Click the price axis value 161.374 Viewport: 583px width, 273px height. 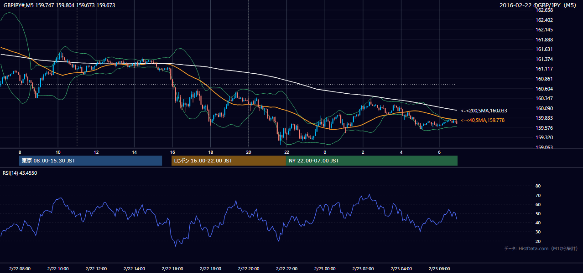[x=544, y=59]
